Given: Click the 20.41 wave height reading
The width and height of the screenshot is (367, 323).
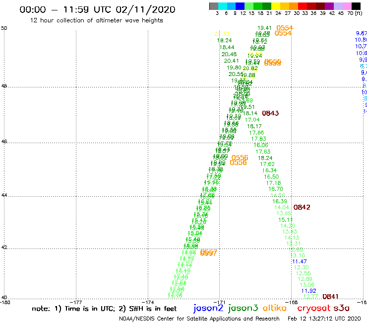Looking at the screenshot, I should pyautogui.click(x=232, y=61).
